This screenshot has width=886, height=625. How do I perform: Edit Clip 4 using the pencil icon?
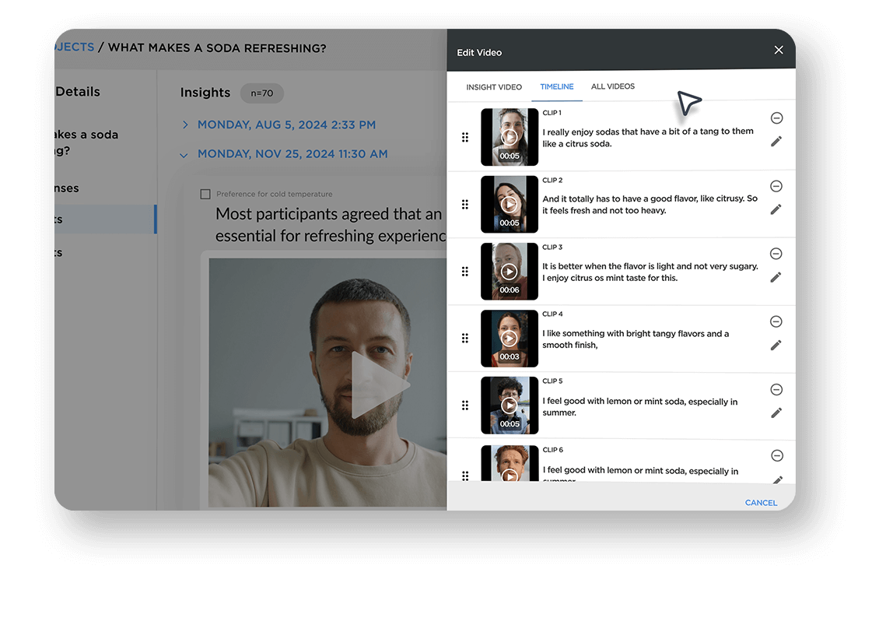776,345
